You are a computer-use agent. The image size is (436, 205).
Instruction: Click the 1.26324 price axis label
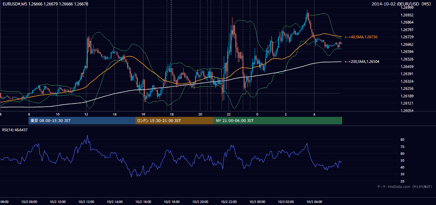(x=407, y=81)
